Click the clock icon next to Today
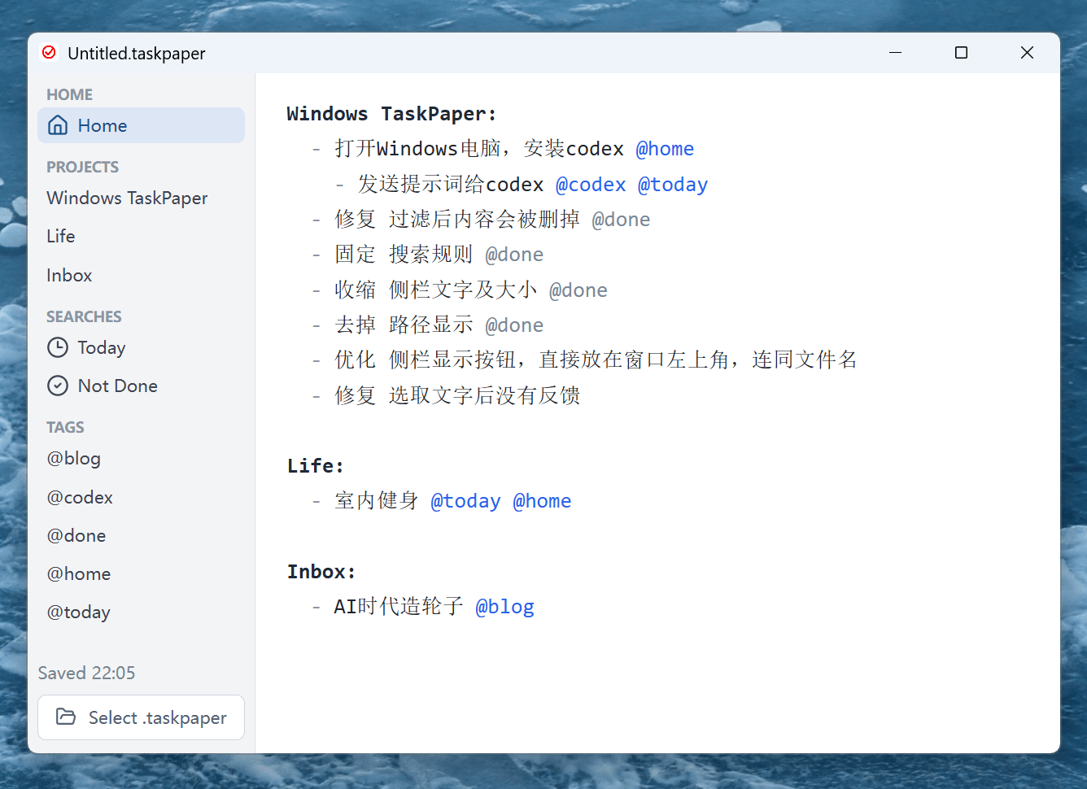Viewport: 1087px width, 789px height. coord(58,348)
